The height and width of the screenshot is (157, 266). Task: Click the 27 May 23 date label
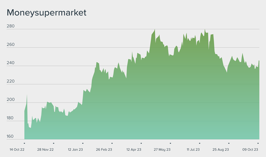pyautogui.click(x=162, y=150)
